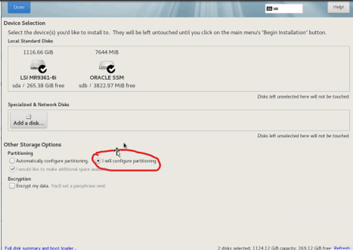Image resolution: width=353 pixels, height=250 pixels.
Task: Click the keyboard icon beside us
Action: pos(269,9)
